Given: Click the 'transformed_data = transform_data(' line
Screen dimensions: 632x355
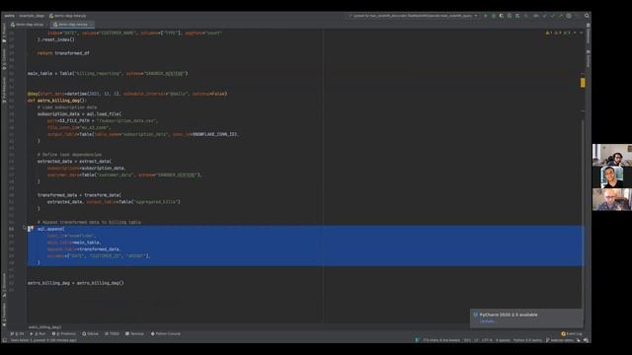Looking at the screenshot, I should [79, 195].
